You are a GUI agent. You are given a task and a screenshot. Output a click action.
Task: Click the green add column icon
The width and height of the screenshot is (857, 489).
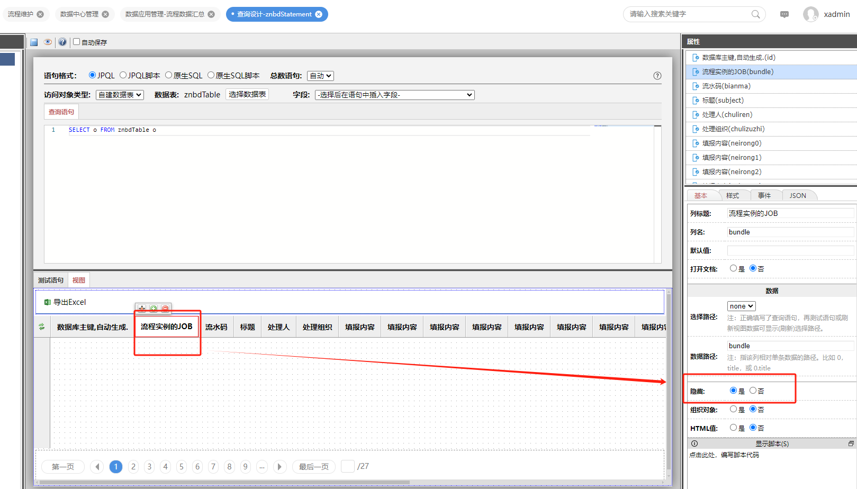click(154, 309)
